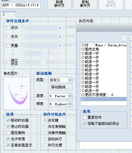
Task: Click the second 开关 selector field
Action: (x=44, y=37)
